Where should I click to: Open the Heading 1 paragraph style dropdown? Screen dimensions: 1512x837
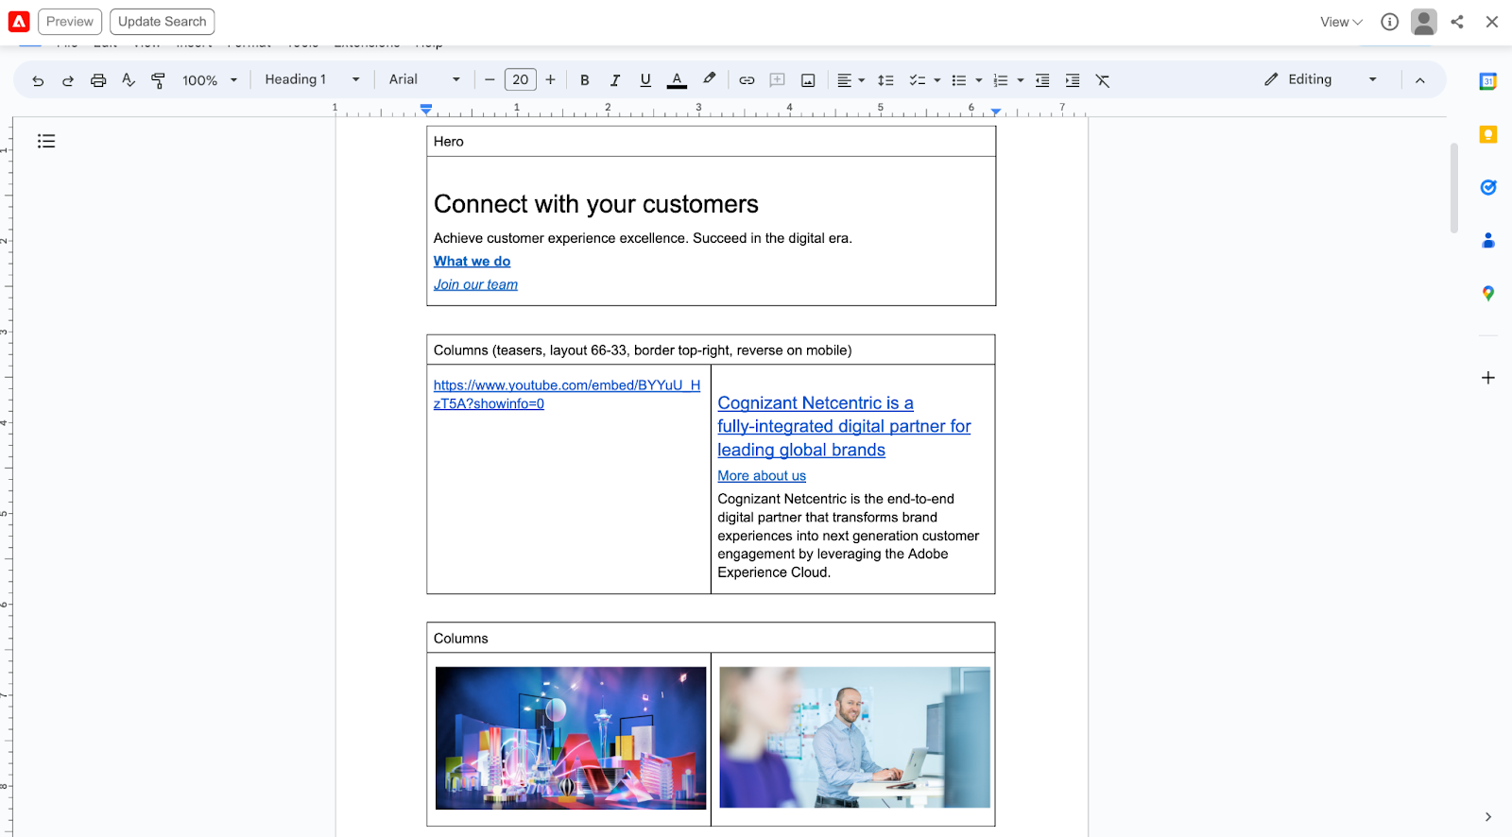click(x=312, y=80)
